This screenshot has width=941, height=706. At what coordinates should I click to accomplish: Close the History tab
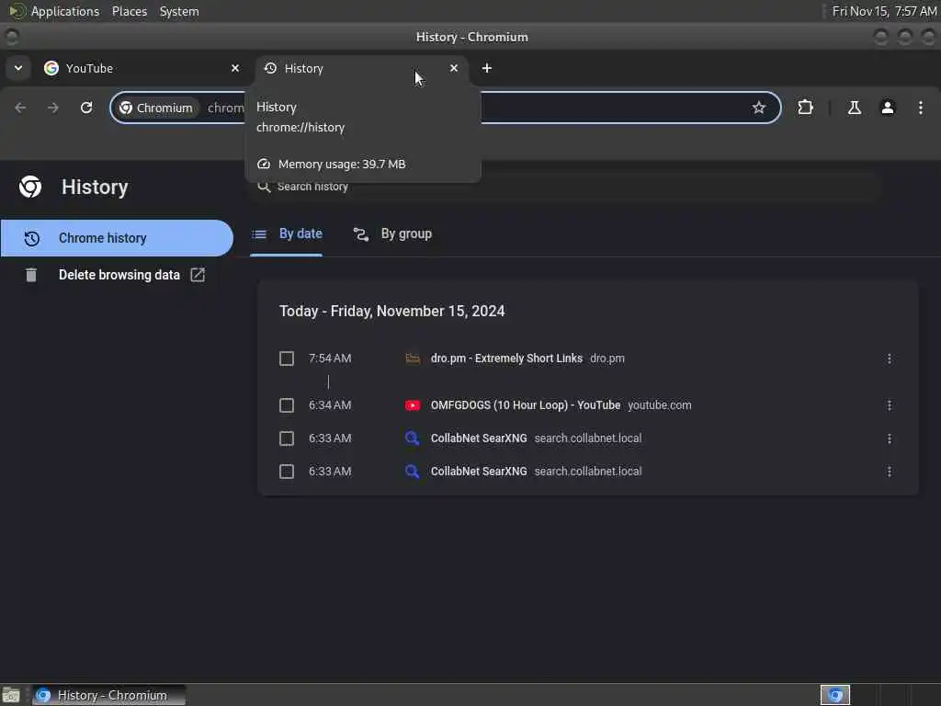(454, 68)
